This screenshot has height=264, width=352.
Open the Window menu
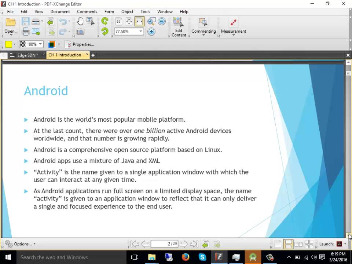[x=165, y=12]
